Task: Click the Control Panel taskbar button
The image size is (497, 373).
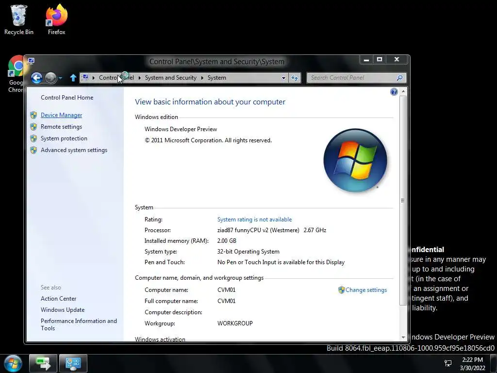Action: click(x=73, y=363)
